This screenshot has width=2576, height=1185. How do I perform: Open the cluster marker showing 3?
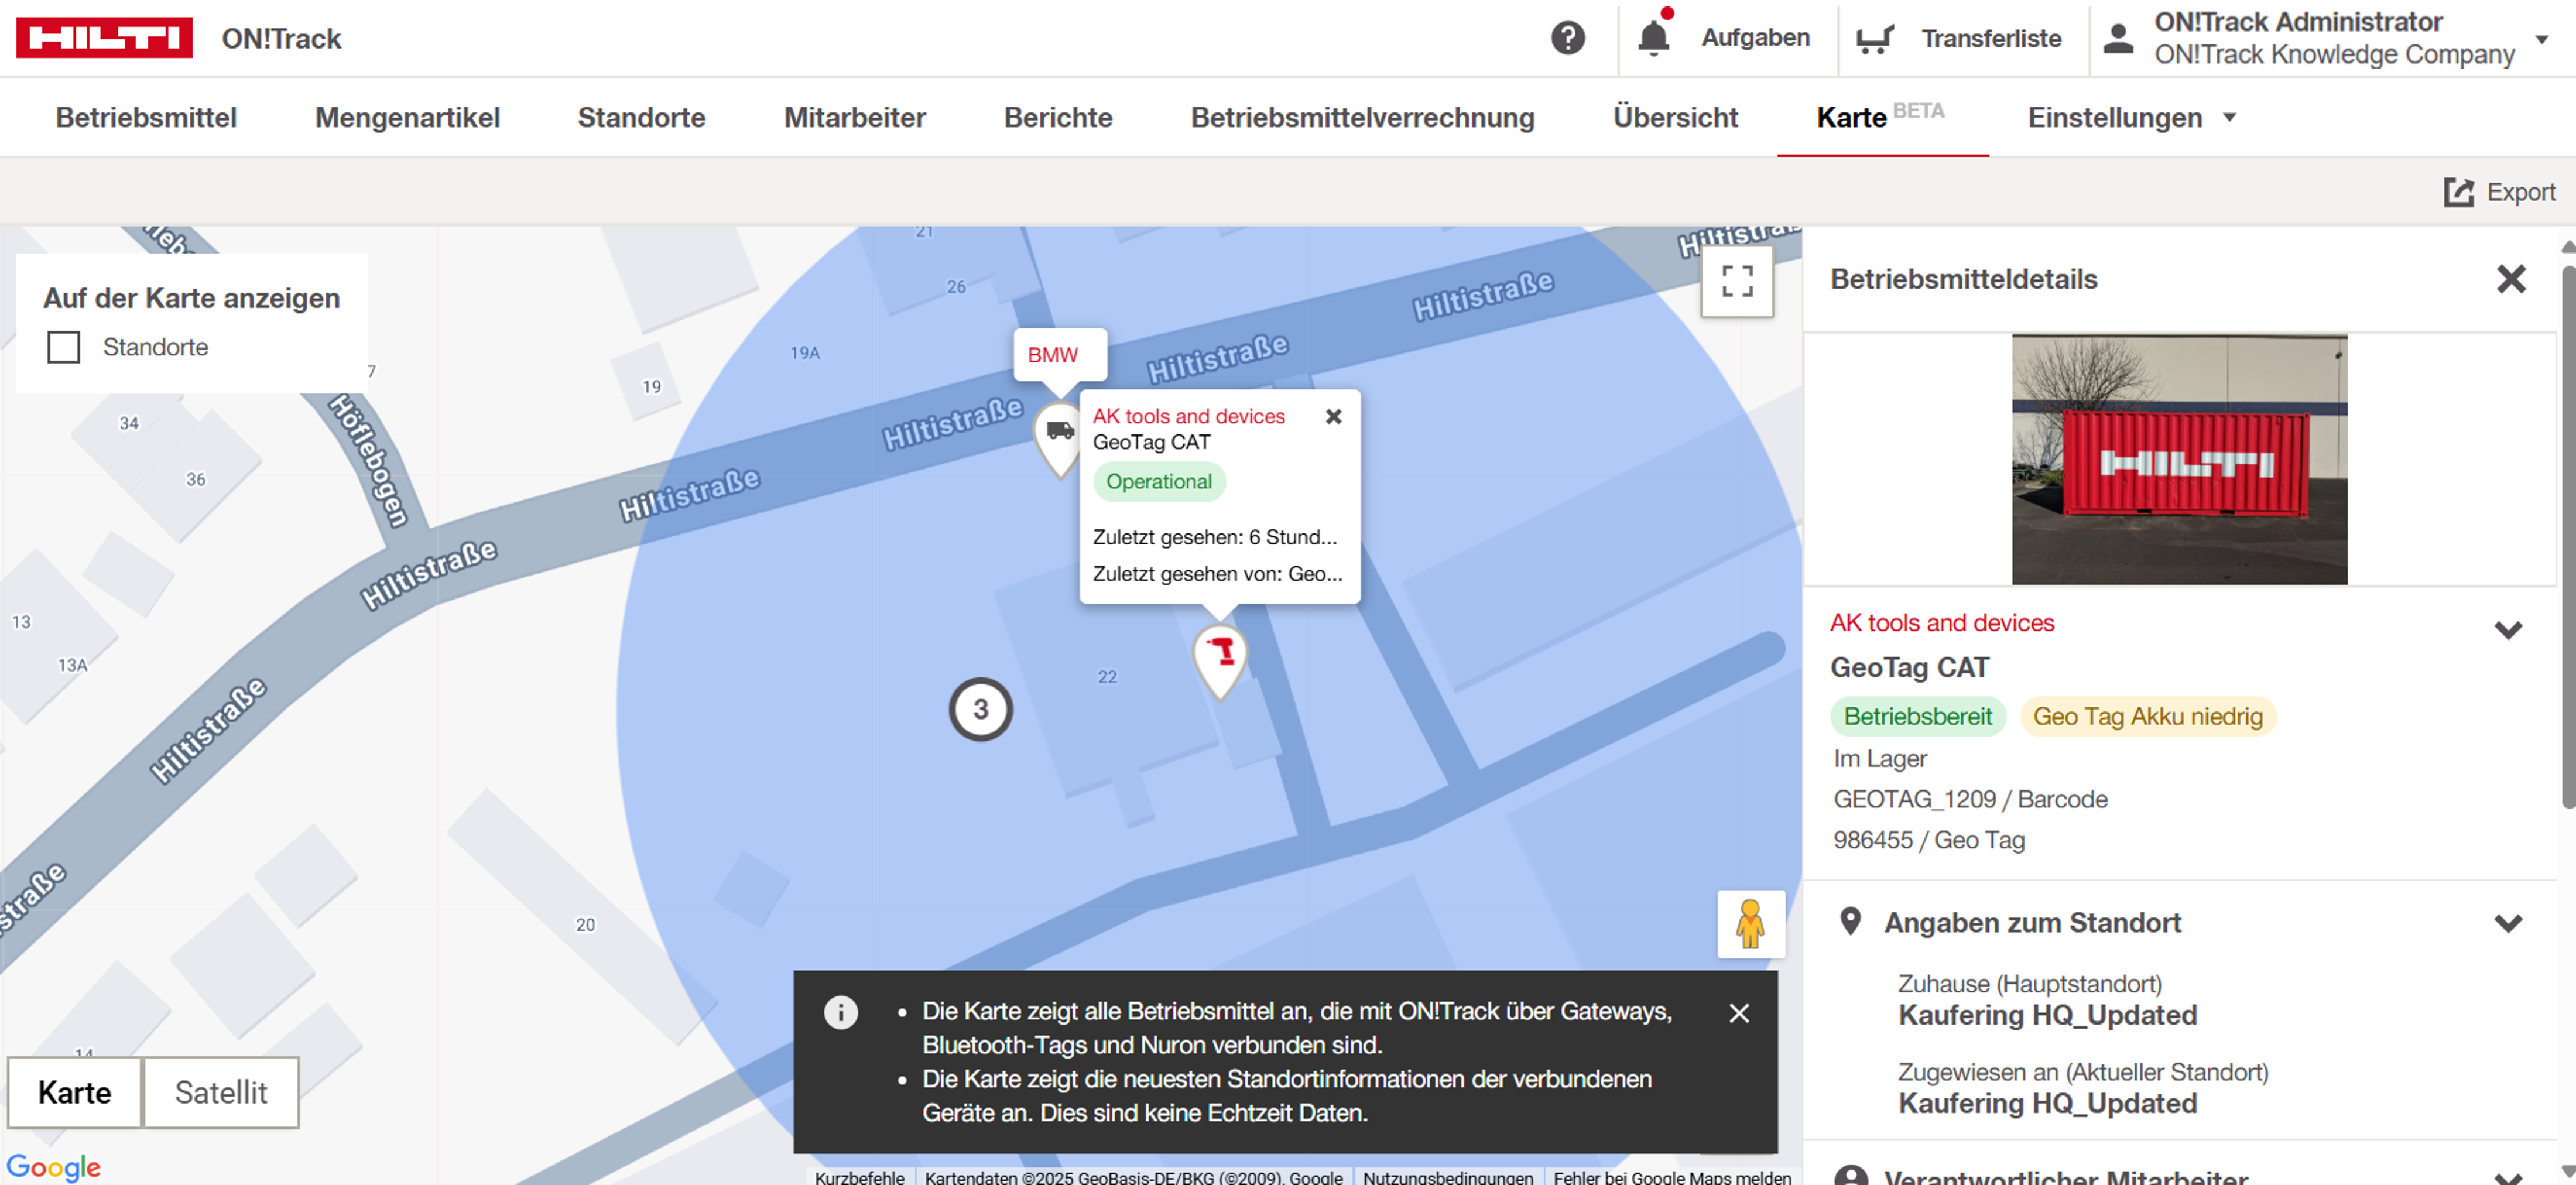[980, 709]
